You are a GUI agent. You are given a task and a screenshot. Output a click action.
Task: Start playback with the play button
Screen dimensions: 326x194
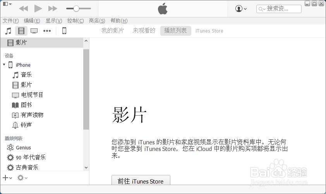tap(38, 9)
